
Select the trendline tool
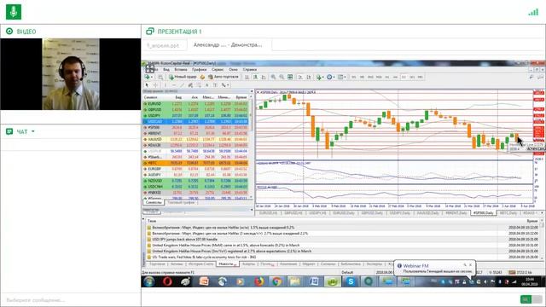click(182, 85)
